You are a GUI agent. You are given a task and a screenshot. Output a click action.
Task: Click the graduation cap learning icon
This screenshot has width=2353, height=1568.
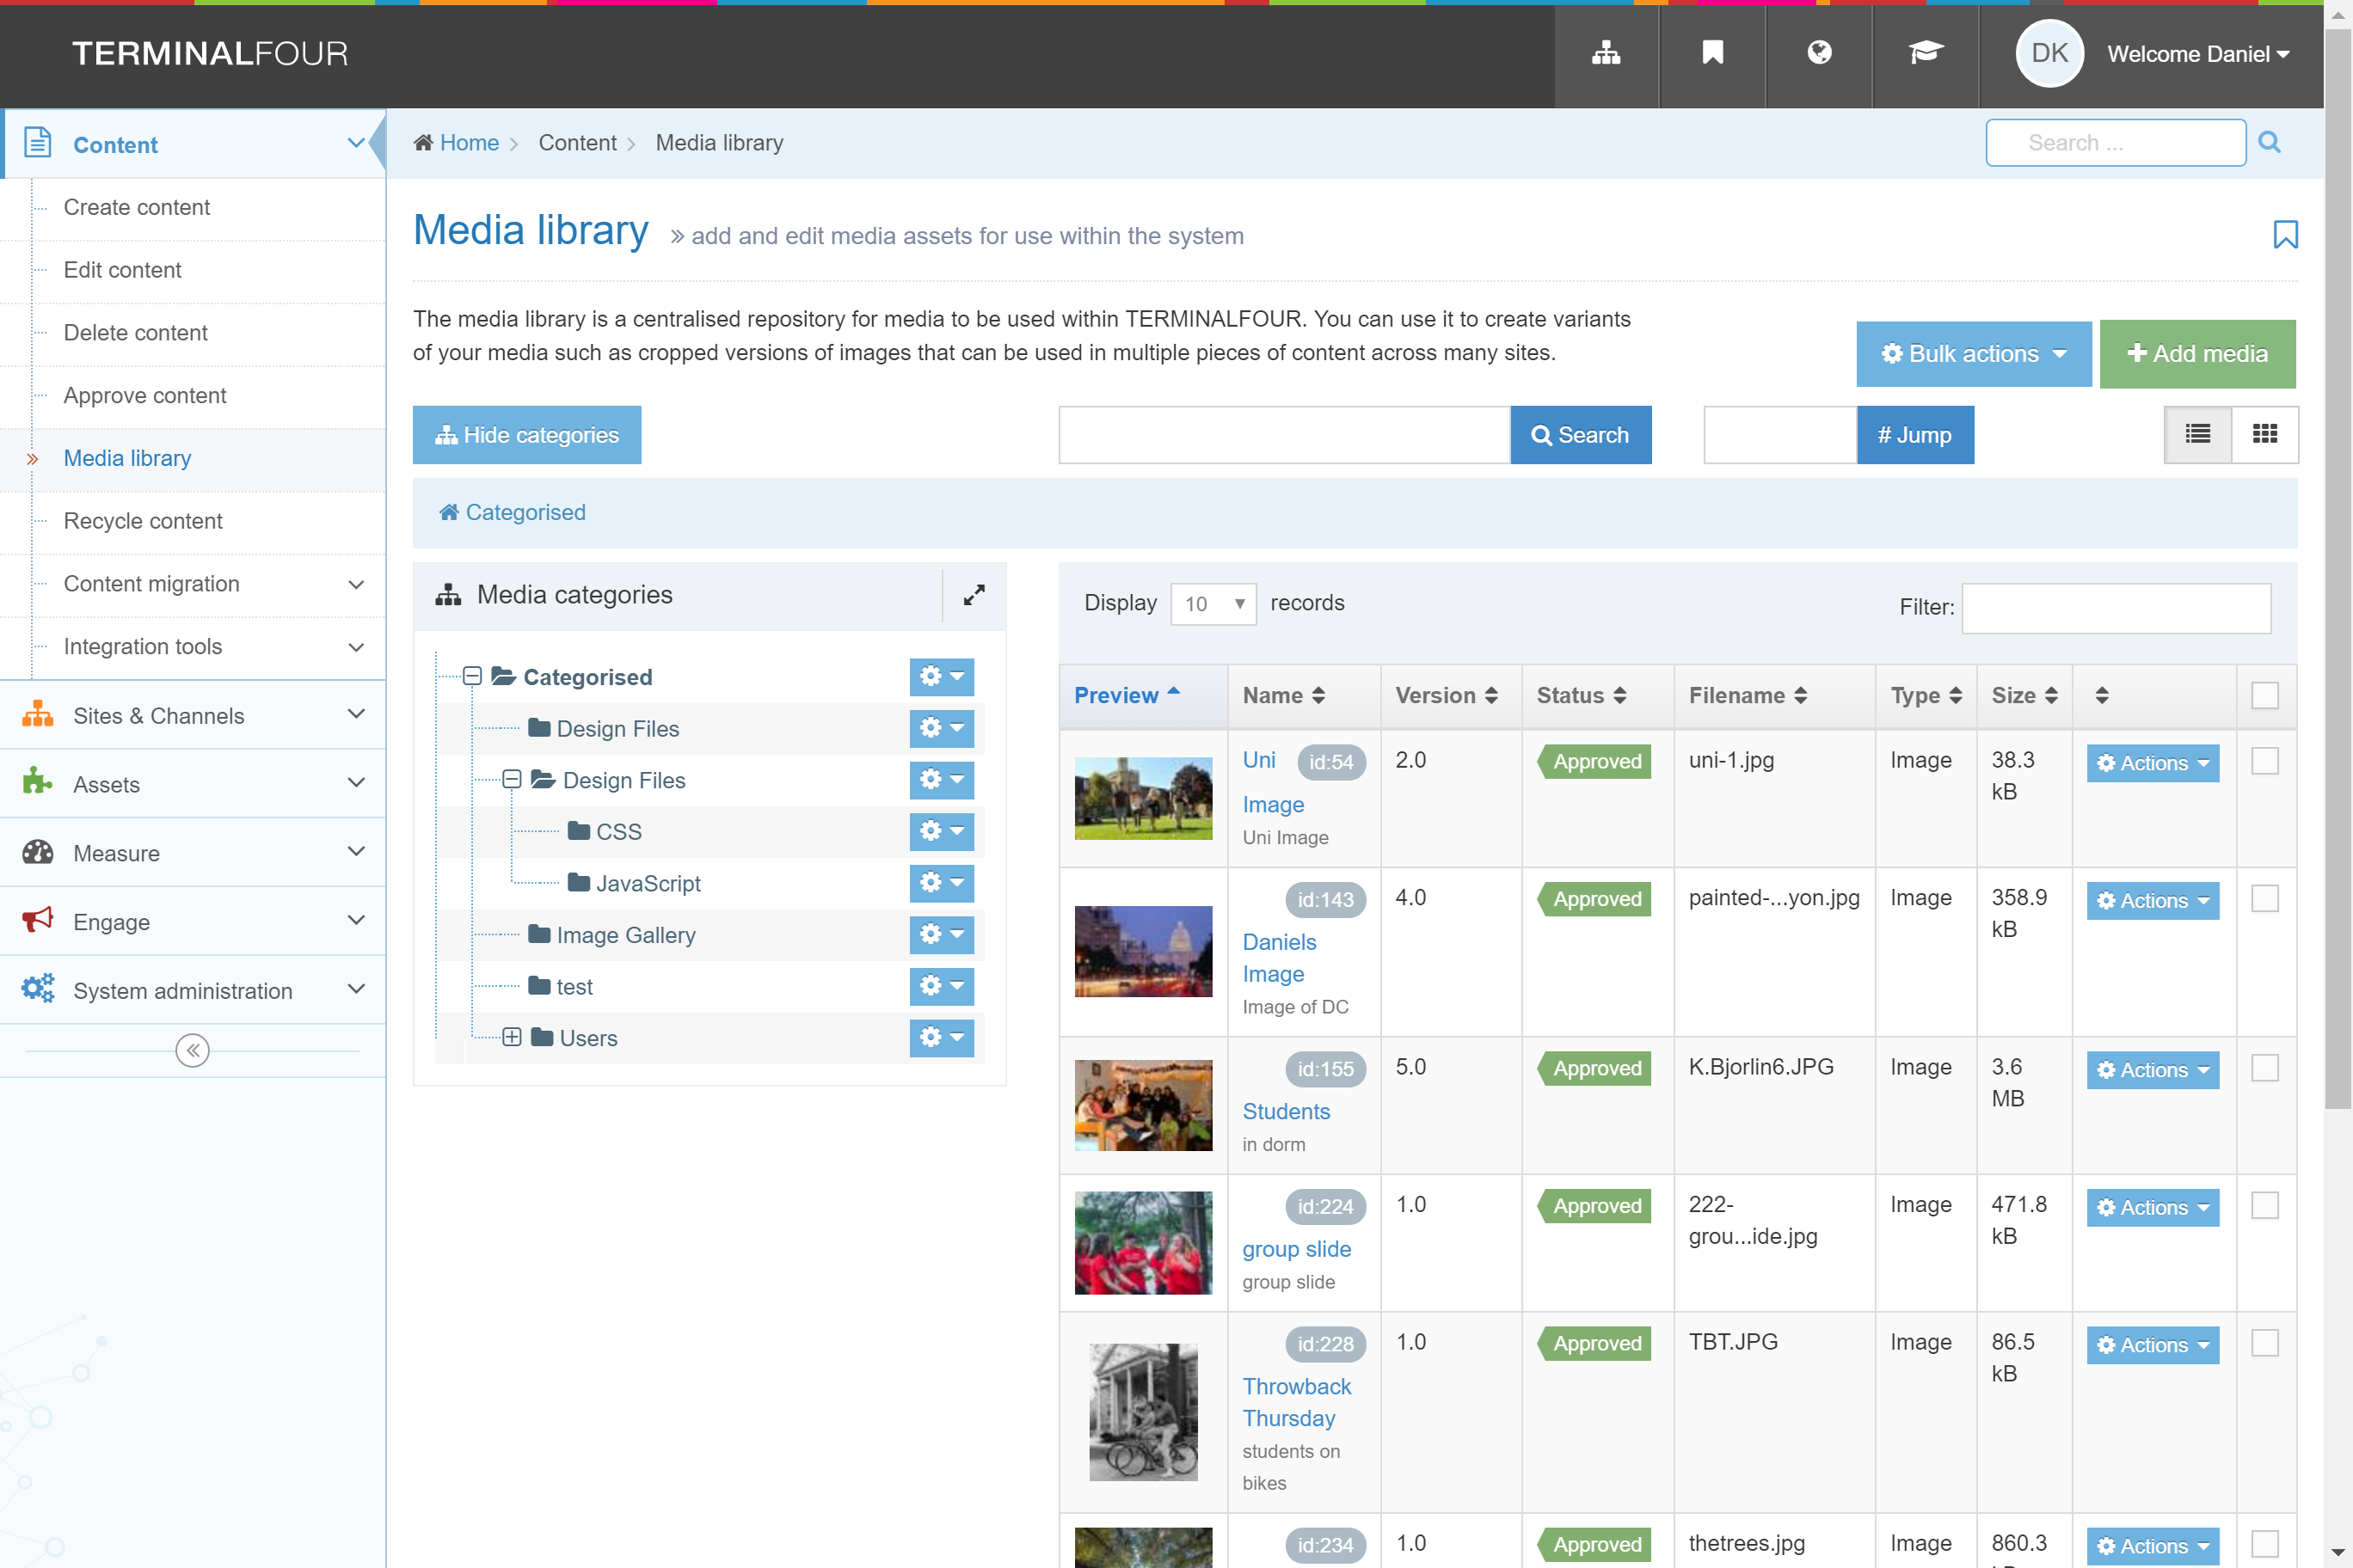click(x=1925, y=54)
